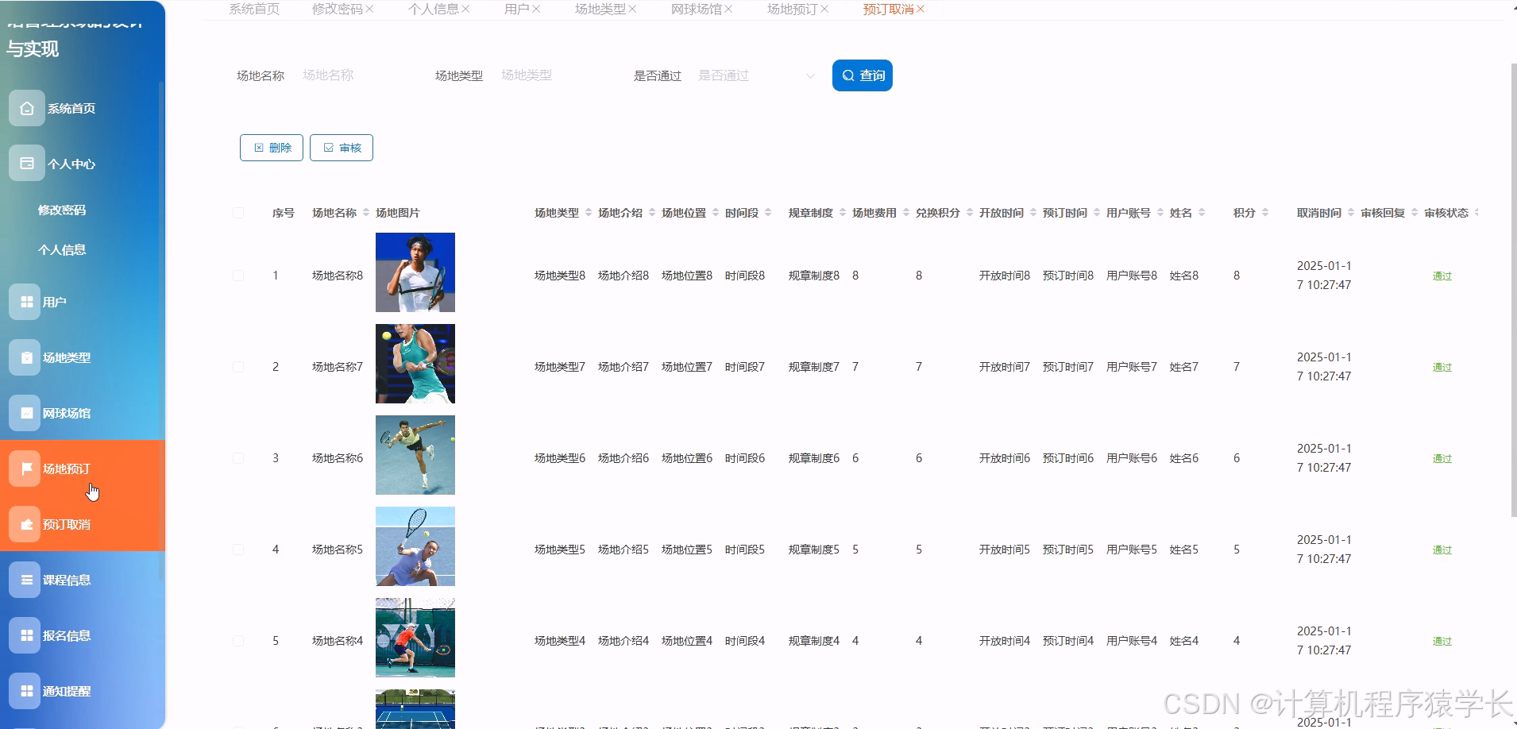The height and width of the screenshot is (729, 1517).
Task: Sort by 场地类型 column arrows
Action: pyautogui.click(x=587, y=212)
